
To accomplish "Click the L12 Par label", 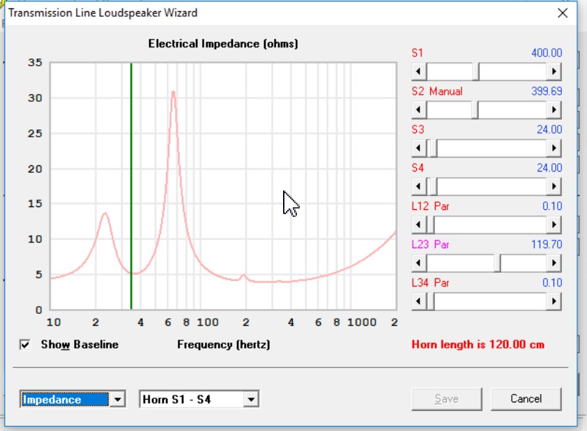I will [430, 206].
